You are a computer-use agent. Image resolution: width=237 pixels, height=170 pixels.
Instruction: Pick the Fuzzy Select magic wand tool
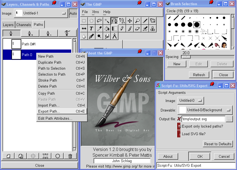pos(107,21)
